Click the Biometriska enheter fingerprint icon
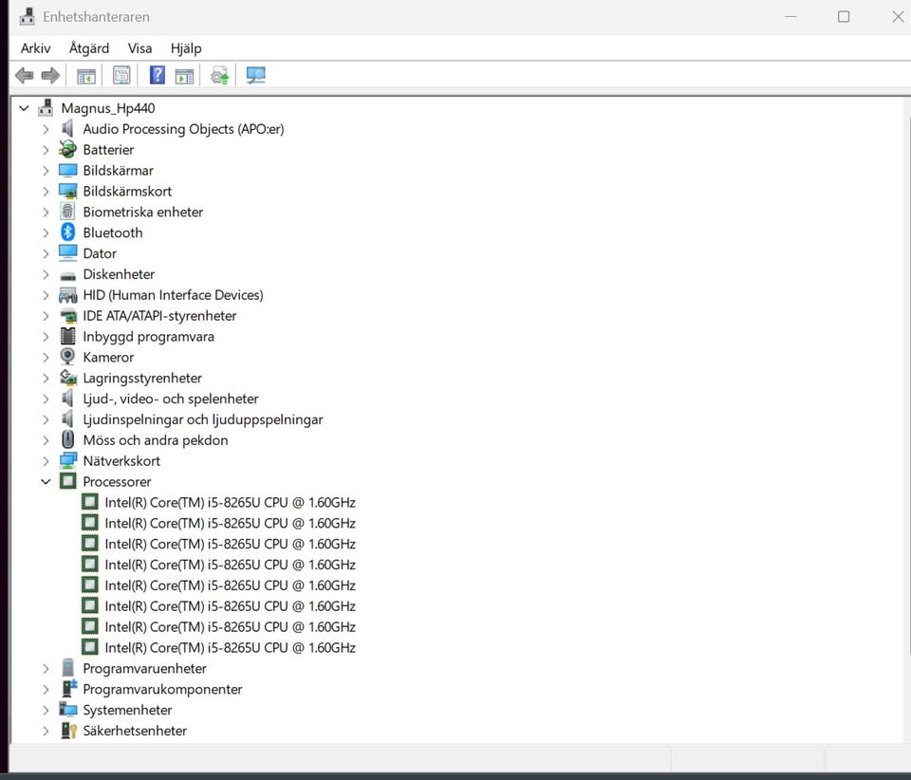 (x=67, y=212)
